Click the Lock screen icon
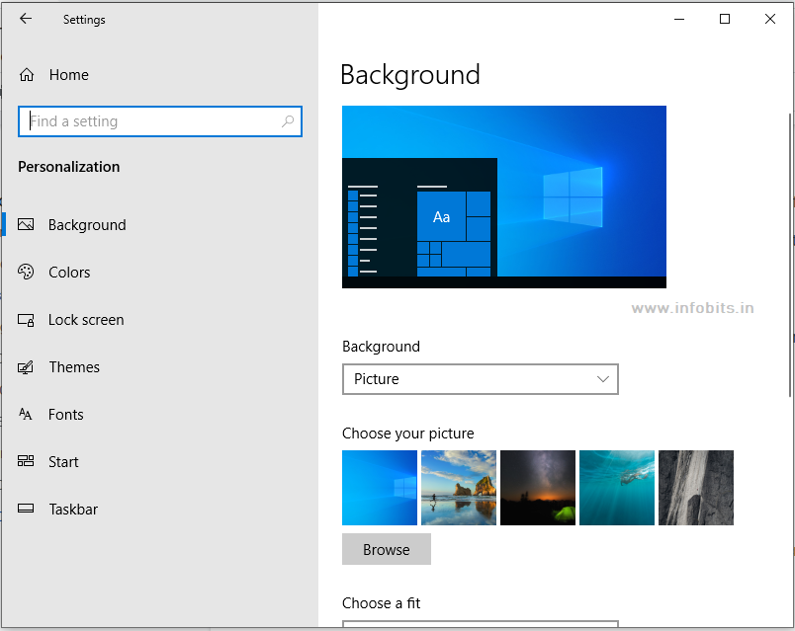The width and height of the screenshot is (795, 631). (27, 320)
